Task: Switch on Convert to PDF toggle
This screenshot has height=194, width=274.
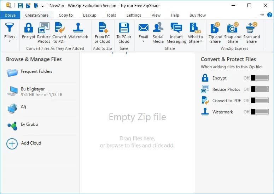Action: pos(260,101)
